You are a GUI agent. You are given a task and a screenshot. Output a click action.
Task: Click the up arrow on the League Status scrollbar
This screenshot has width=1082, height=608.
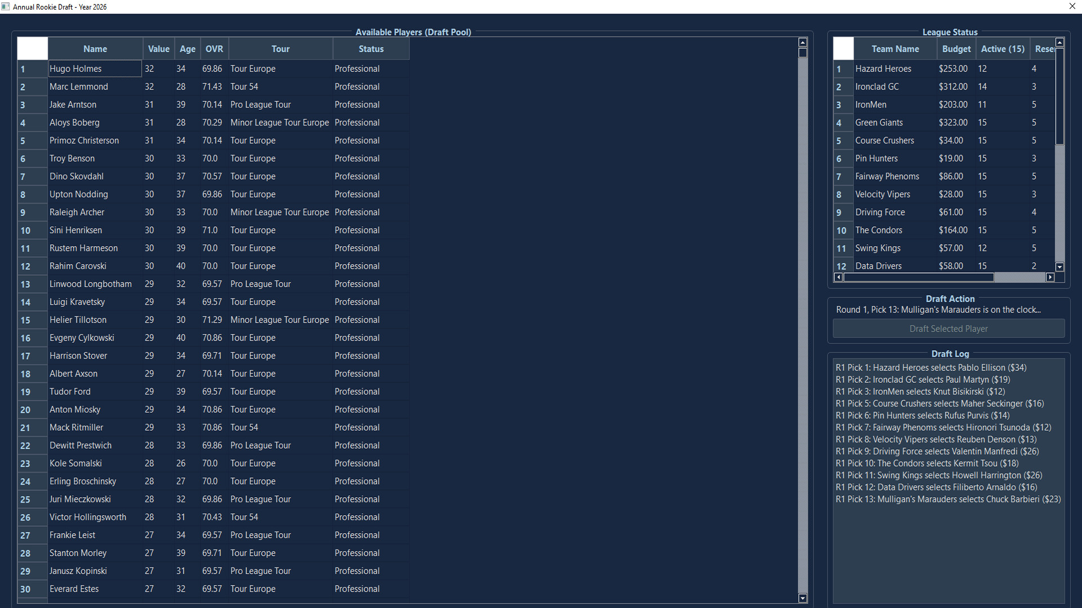pyautogui.click(x=1060, y=42)
